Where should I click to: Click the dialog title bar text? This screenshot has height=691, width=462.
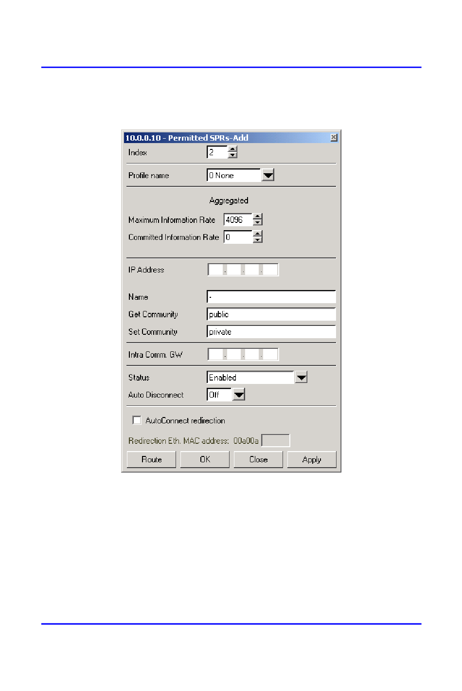pyautogui.click(x=187, y=138)
